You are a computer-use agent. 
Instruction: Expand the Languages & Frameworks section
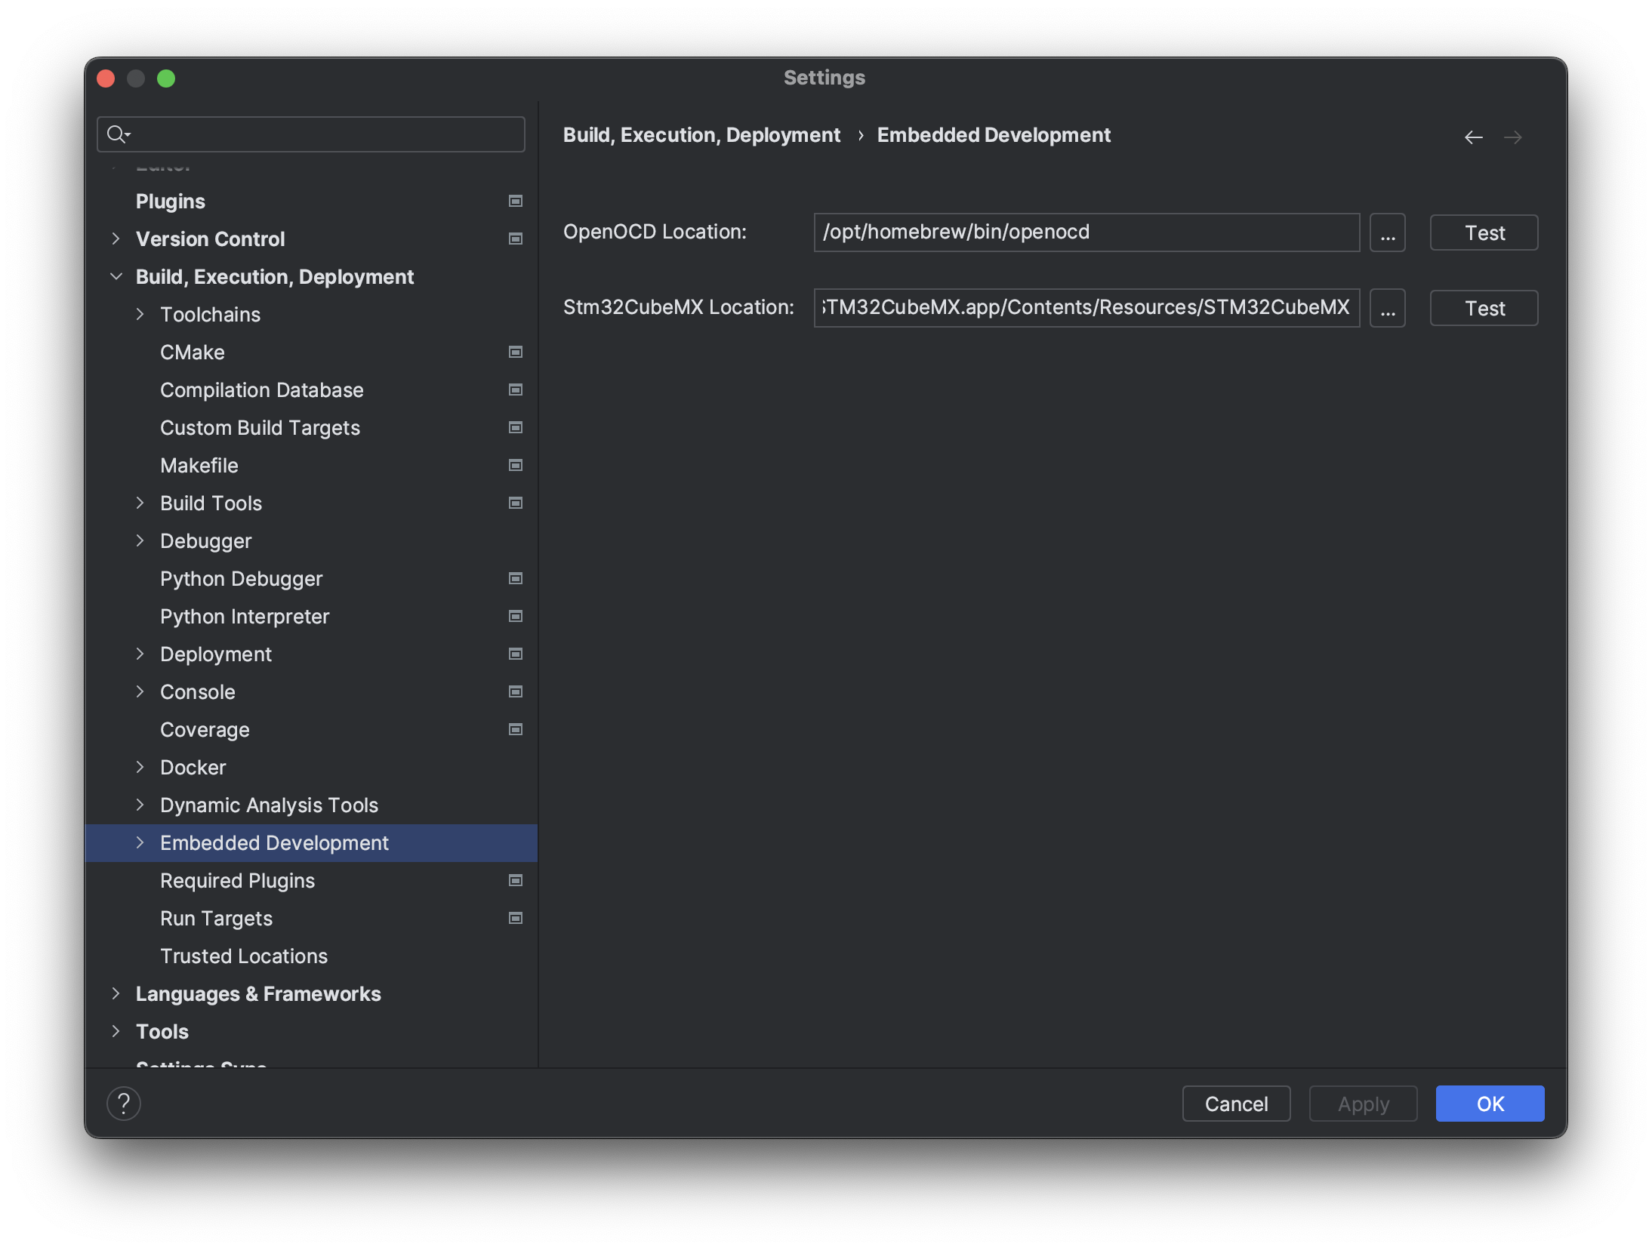click(117, 994)
